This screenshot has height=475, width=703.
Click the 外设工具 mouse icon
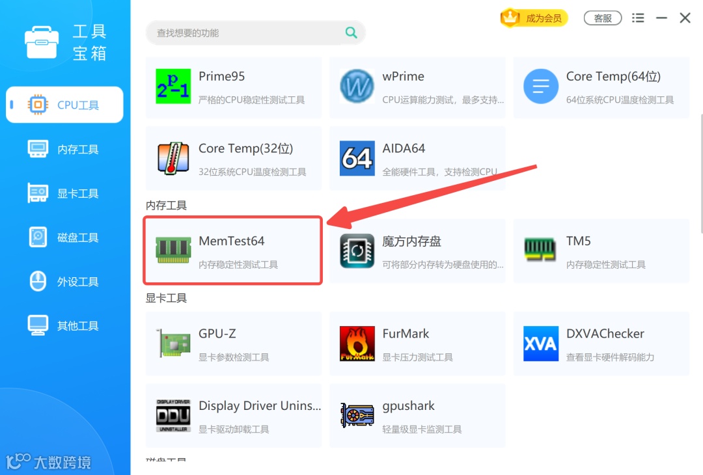(38, 281)
